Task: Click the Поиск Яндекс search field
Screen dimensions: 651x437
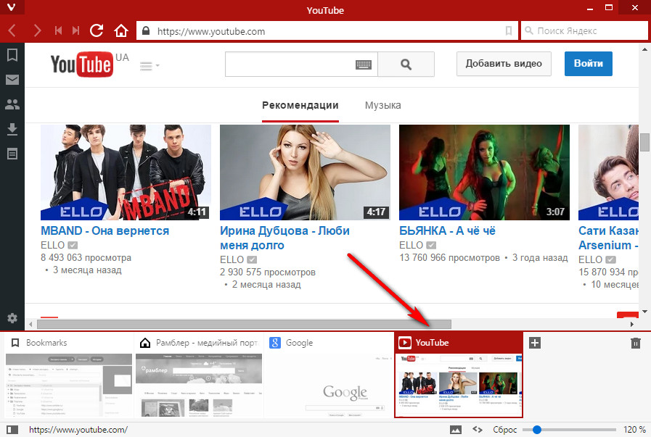Action: pos(584,31)
